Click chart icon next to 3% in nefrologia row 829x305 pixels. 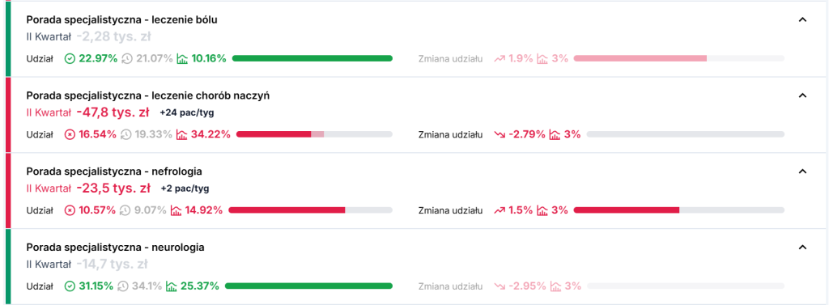point(542,210)
